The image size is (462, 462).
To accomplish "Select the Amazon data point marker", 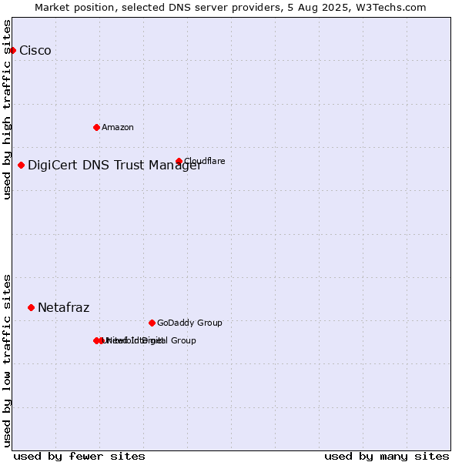I will (x=96, y=128).
